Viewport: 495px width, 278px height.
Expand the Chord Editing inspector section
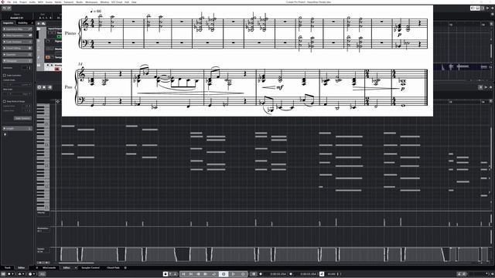[17, 48]
